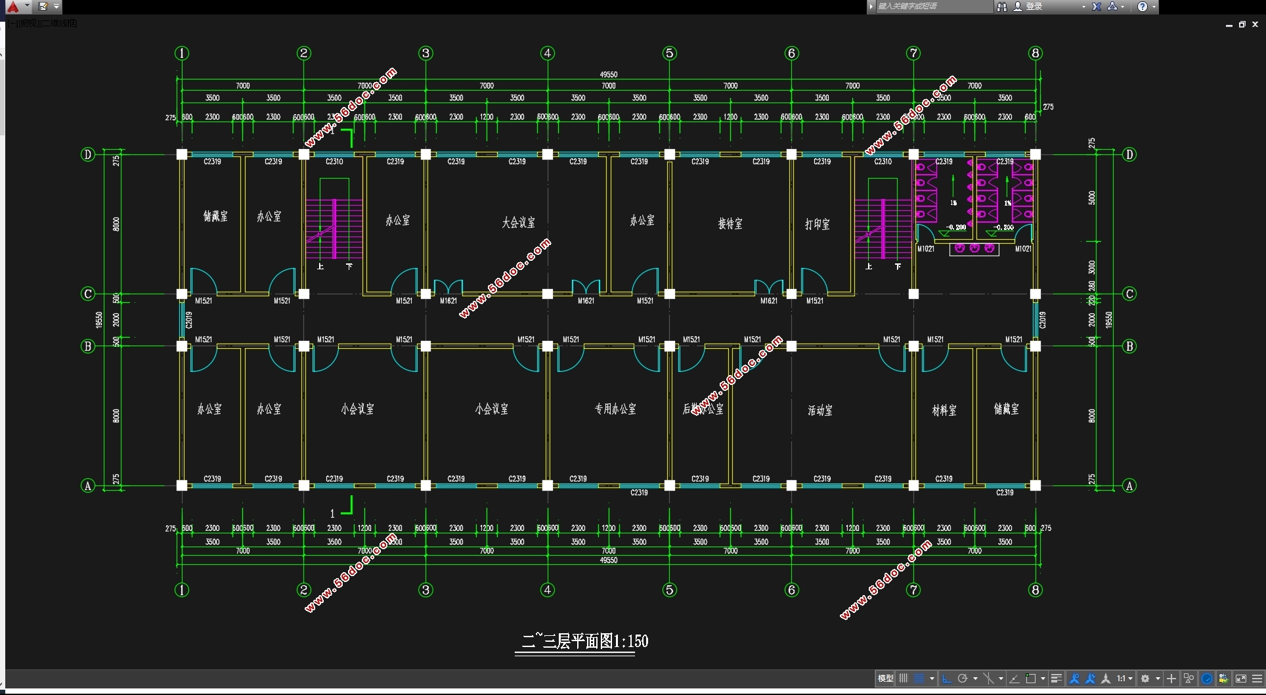Select the top 49550 overall dimension text
The height and width of the screenshot is (695, 1266).
coord(609,75)
